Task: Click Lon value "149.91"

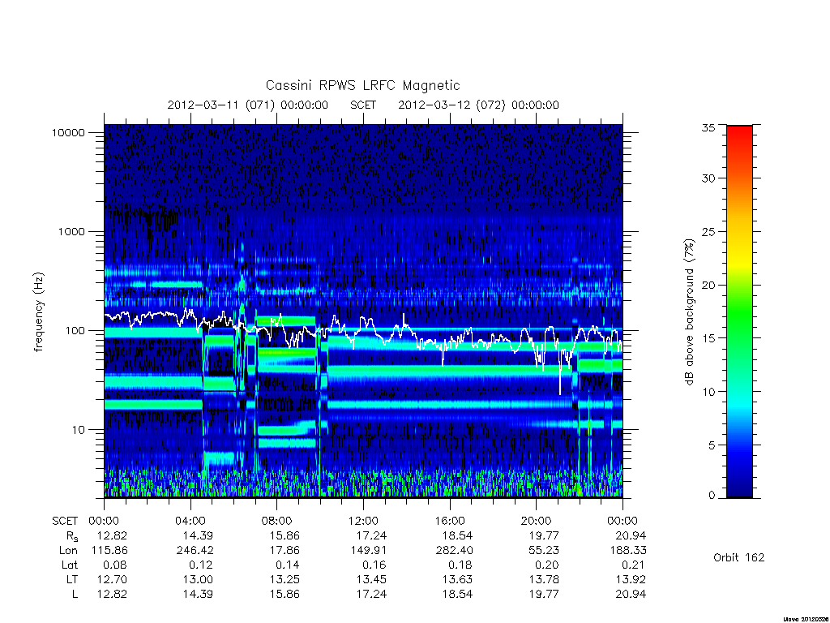Action: 369,551
